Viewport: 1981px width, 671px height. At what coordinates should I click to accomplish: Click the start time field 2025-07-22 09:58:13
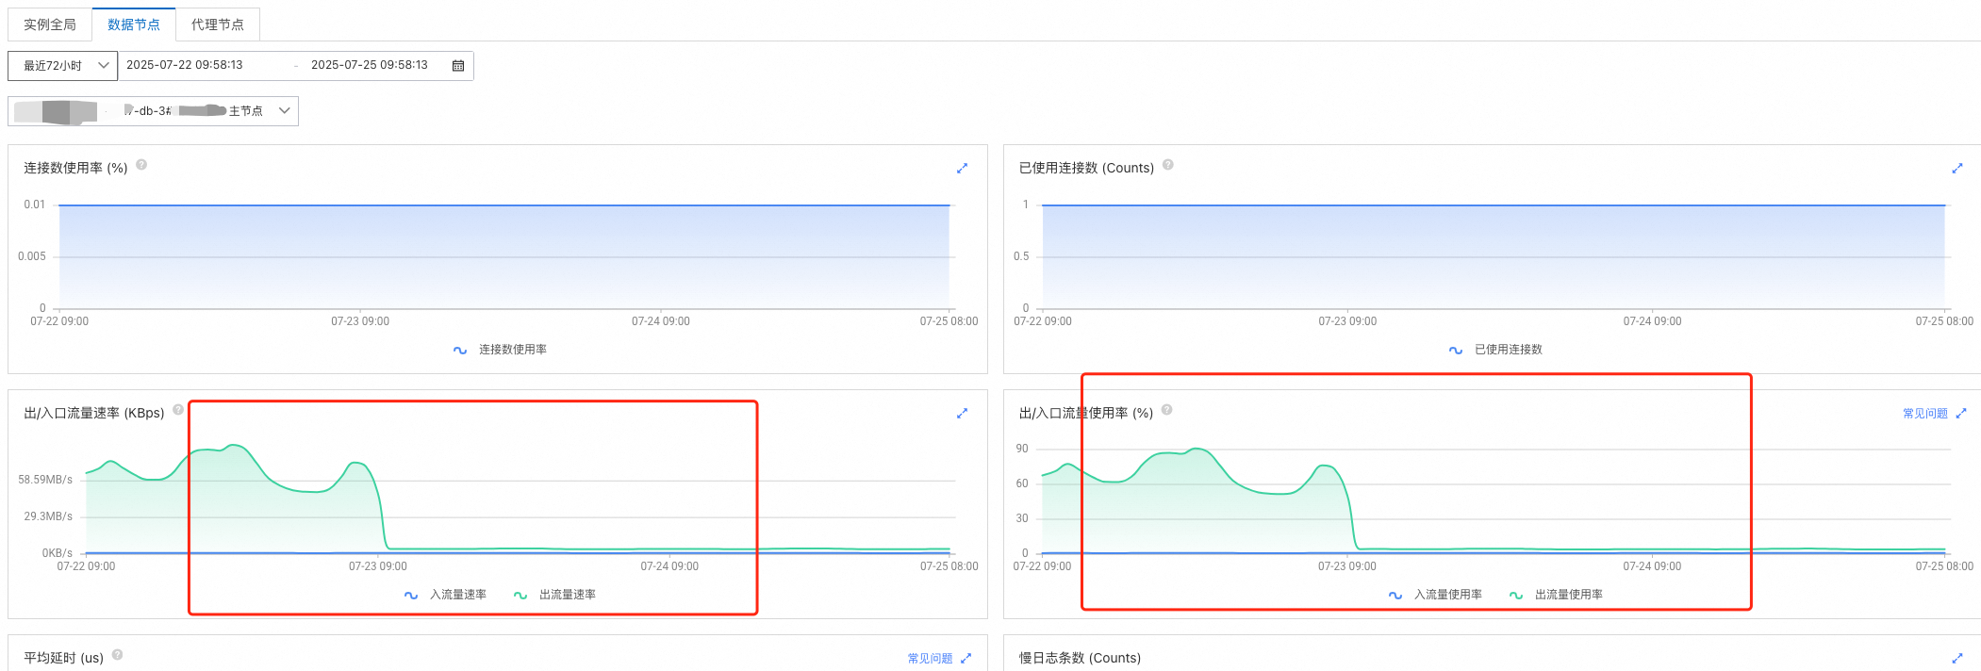(185, 65)
